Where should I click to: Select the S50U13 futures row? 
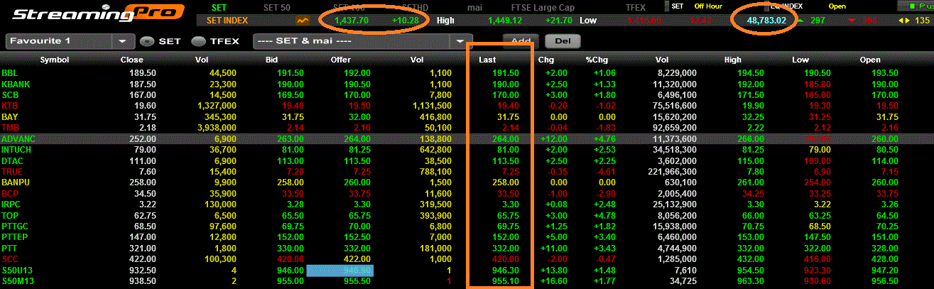(467, 270)
